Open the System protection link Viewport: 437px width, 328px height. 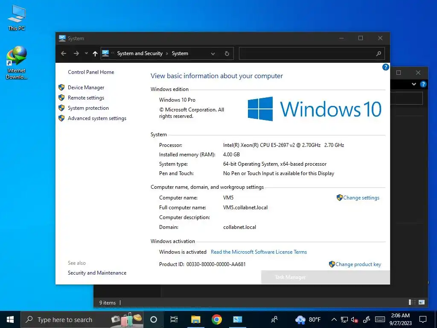point(88,108)
